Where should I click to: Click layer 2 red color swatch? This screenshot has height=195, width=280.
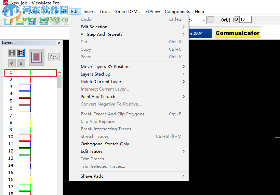(x=25, y=80)
